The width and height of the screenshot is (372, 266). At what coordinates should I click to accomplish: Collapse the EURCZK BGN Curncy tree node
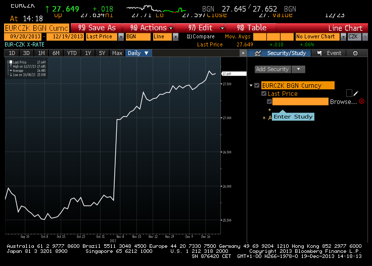click(x=251, y=85)
